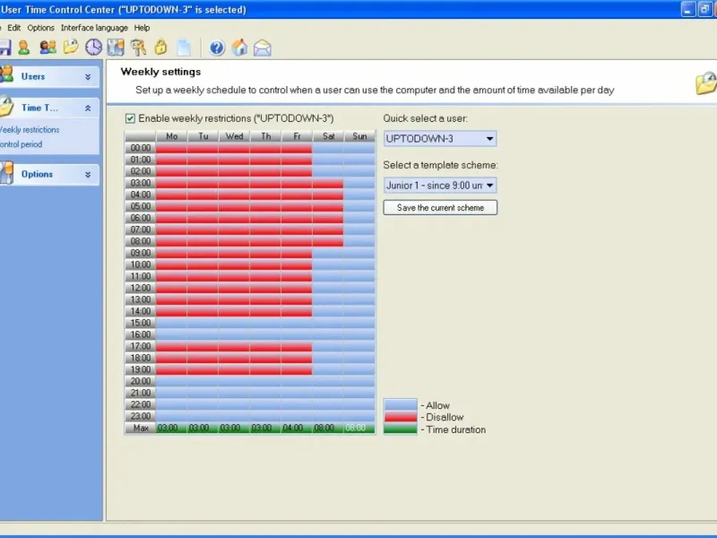
Task: Click the Users panel people icon
Action: [6, 74]
